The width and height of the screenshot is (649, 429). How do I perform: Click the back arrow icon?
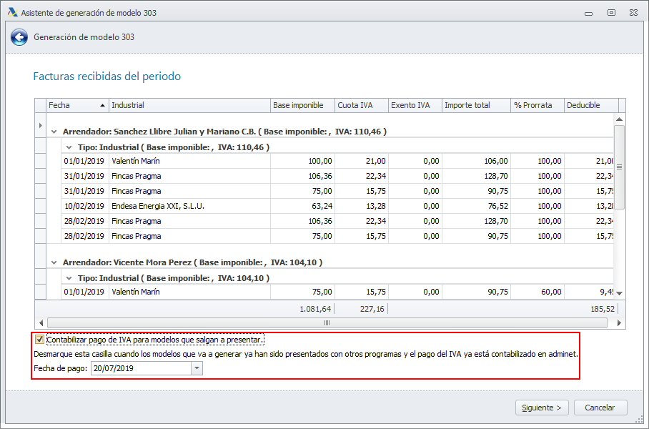[x=19, y=37]
